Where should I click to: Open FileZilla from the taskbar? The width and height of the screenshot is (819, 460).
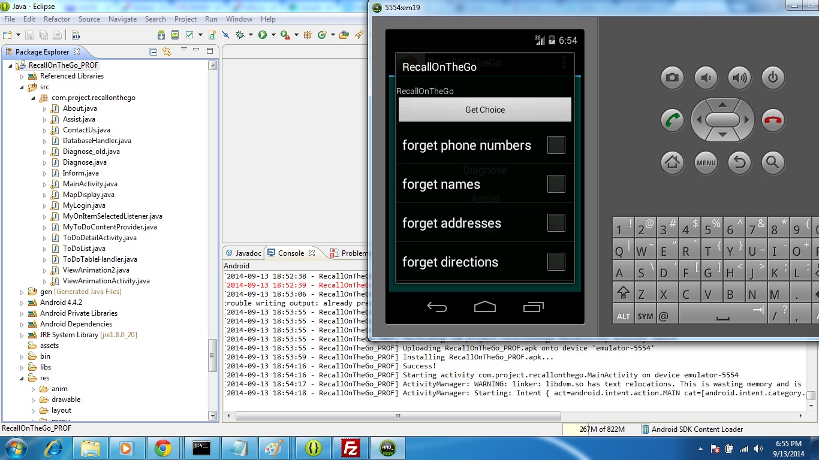(x=350, y=447)
